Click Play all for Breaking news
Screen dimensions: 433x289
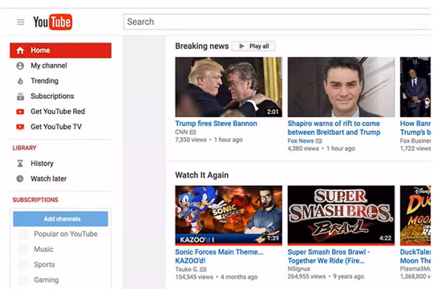(x=253, y=47)
